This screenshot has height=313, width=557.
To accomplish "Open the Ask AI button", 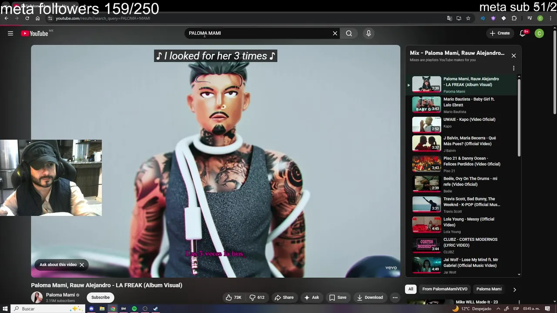I will point(312,297).
